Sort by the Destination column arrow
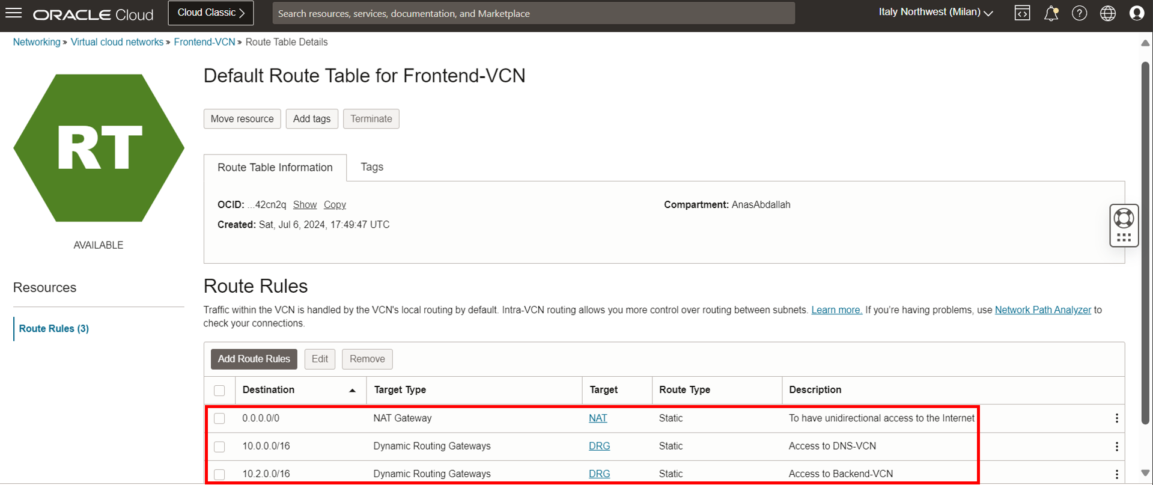This screenshot has height=485, width=1153. pyautogui.click(x=353, y=391)
